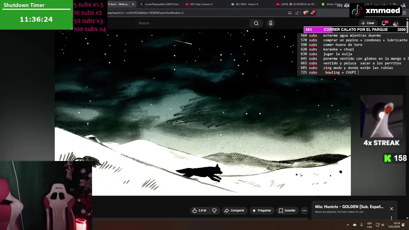Click the Shutdown Timer 11:36:24 widget
409x230 pixels.
36,15
